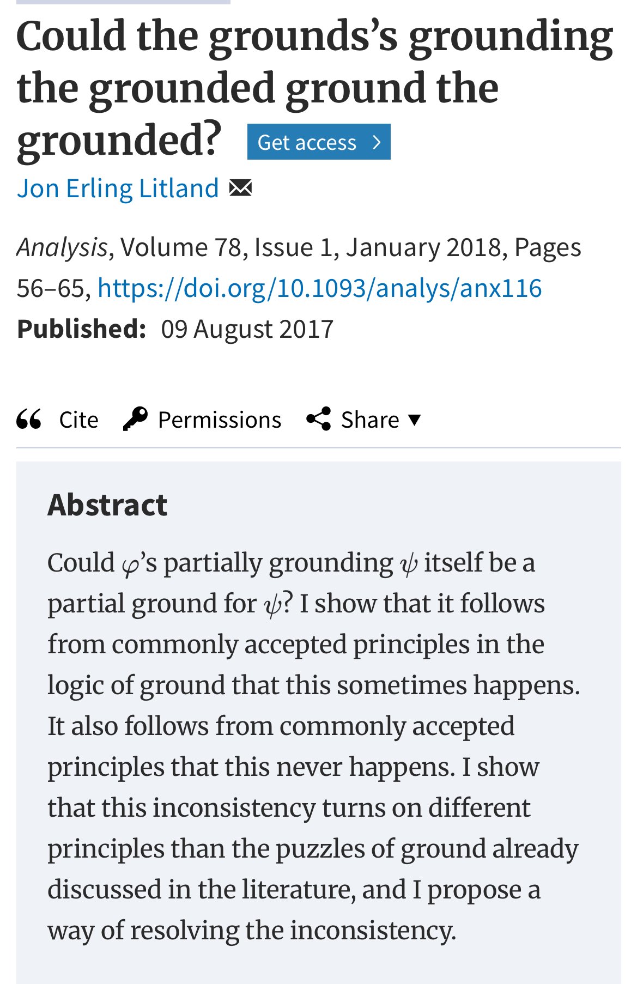637x984 pixels.
Task: Click the Published date 09 August 2017
Action: [247, 329]
